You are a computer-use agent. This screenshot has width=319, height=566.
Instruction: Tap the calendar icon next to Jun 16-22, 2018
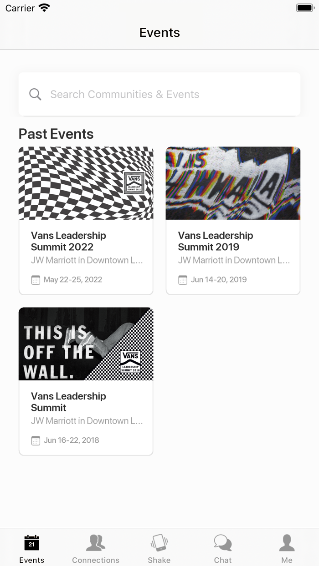(35, 440)
